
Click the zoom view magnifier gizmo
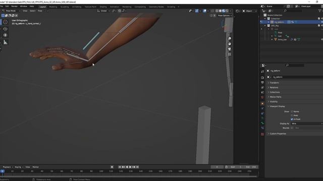[230, 39]
